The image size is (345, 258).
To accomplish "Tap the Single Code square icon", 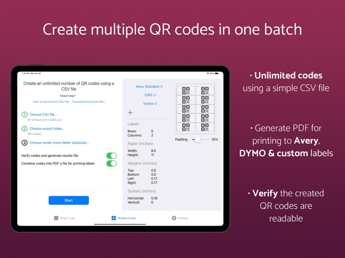I will [x=56, y=218].
